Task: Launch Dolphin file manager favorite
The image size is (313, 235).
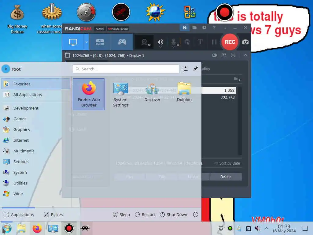Action: [x=184, y=94]
